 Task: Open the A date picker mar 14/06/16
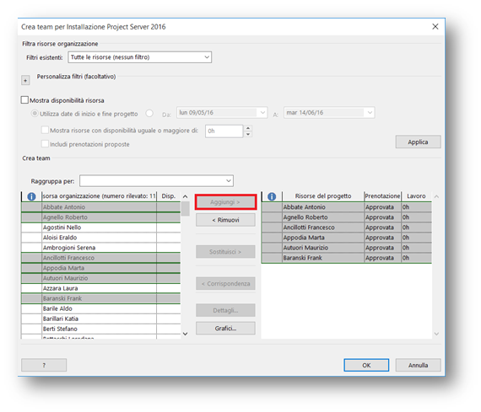[329, 112]
